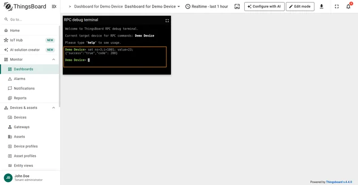Image resolution: width=358 pixels, height=185 pixels.
Task: Focus the terminal command prompt cursor
Action: pos(89,60)
